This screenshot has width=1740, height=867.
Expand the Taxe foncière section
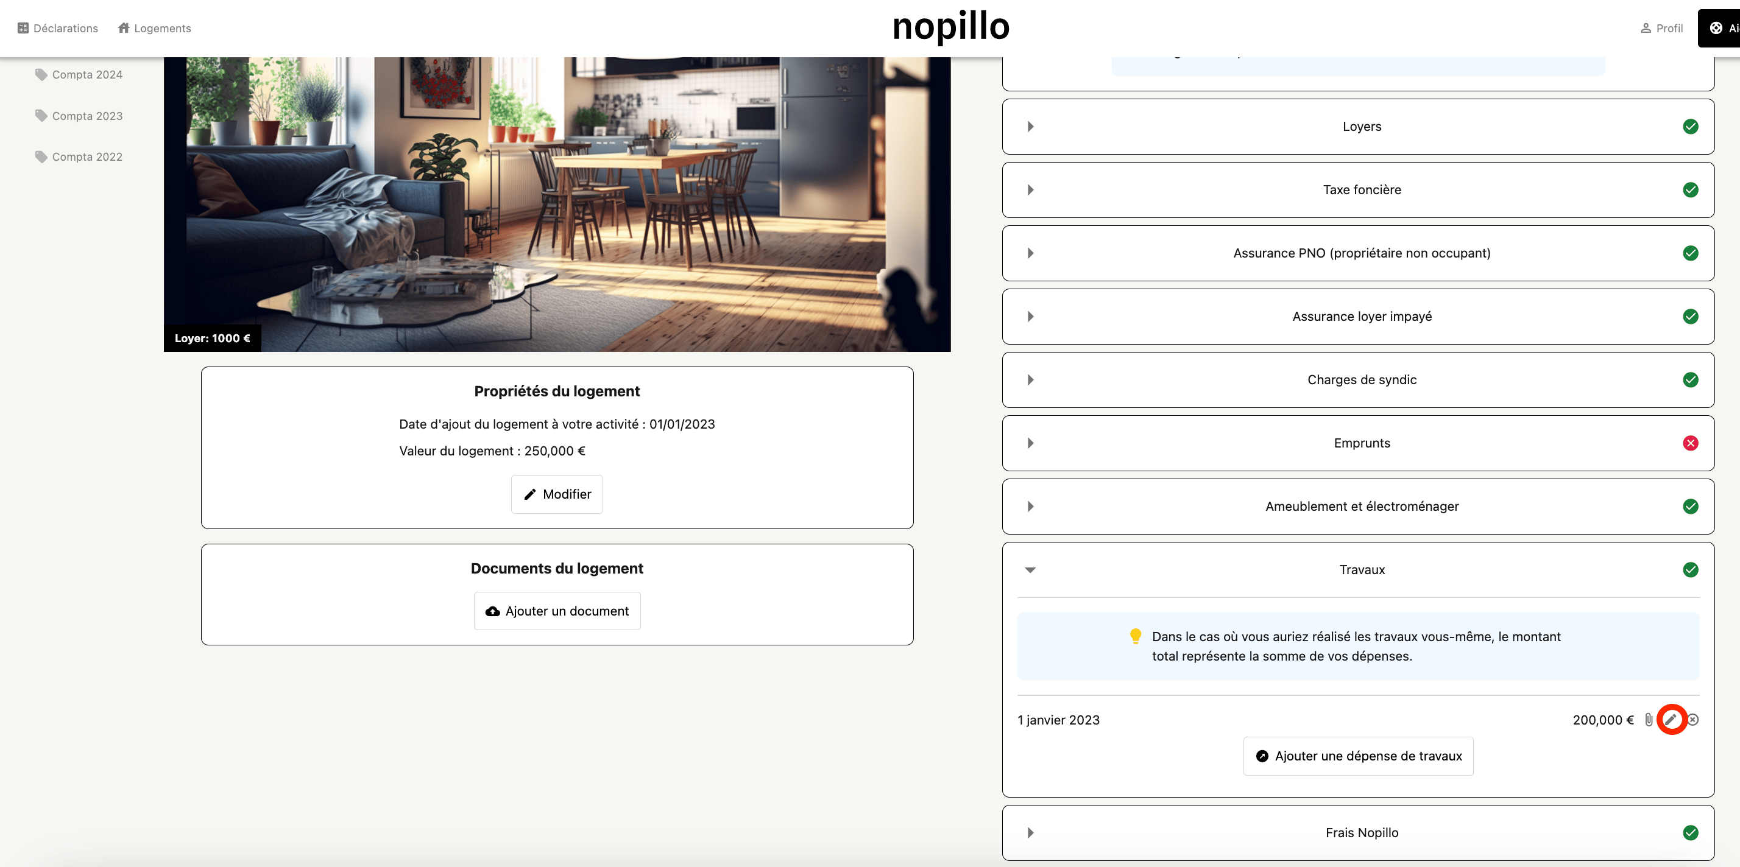1030,190
